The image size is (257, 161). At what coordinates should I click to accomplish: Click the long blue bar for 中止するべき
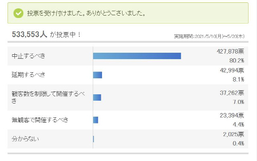tap(137, 56)
